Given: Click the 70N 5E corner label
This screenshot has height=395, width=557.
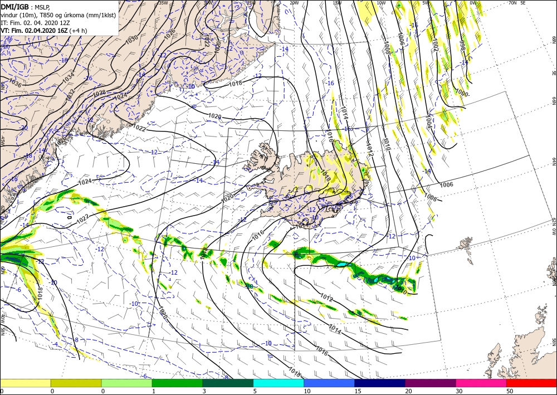Looking at the screenshot, I should (517, 3).
